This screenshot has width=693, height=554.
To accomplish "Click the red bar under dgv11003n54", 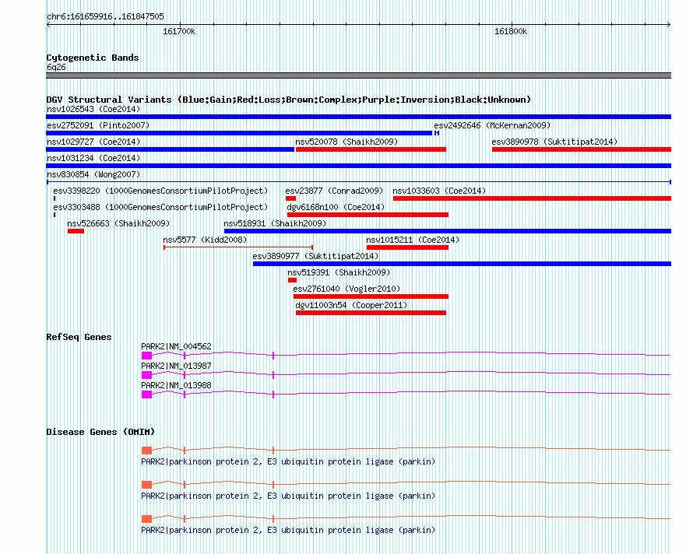I will (x=371, y=313).
